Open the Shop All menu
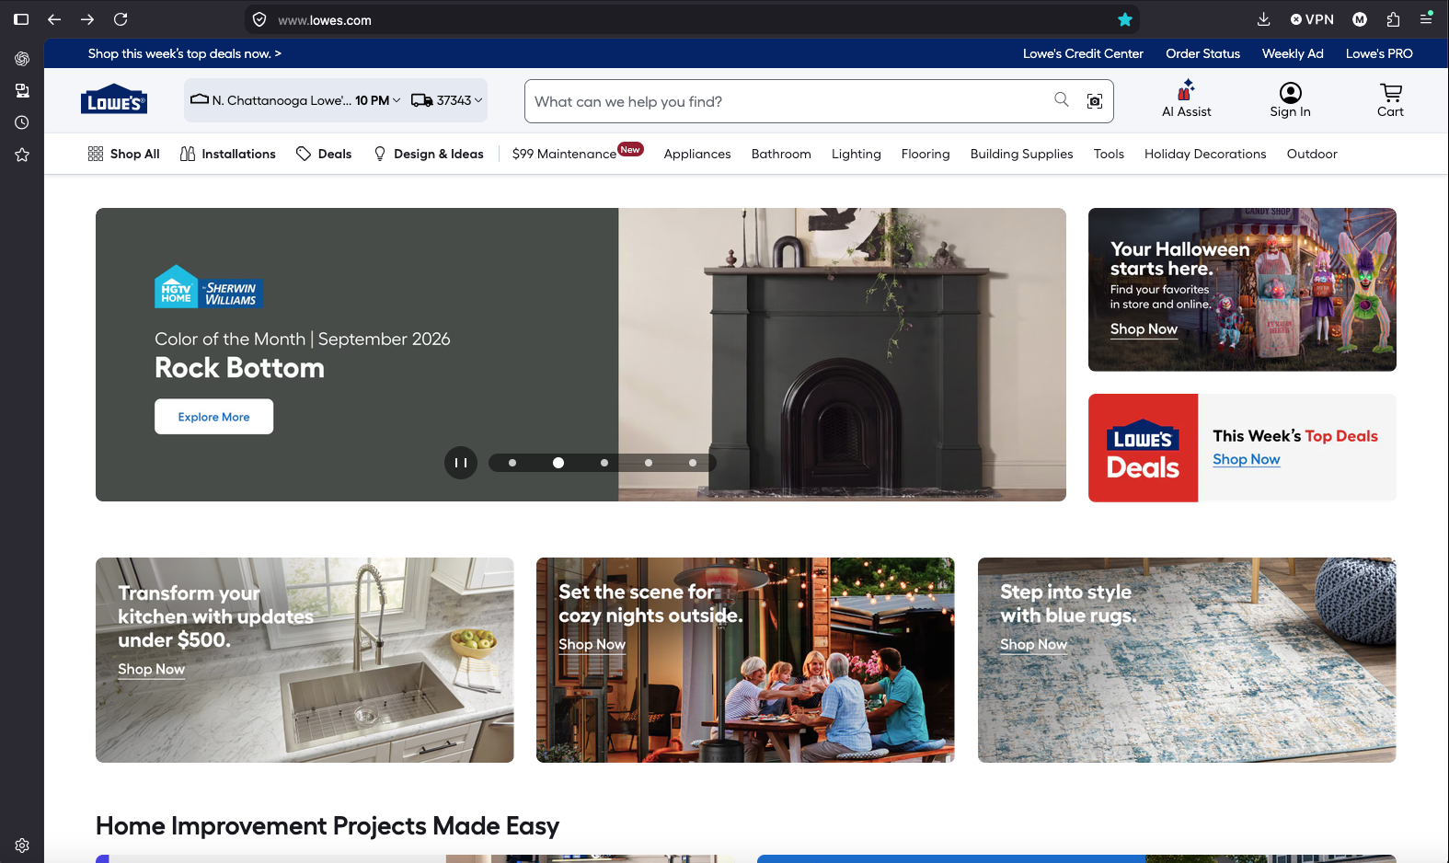The width and height of the screenshot is (1449, 863). pos(123,154)
